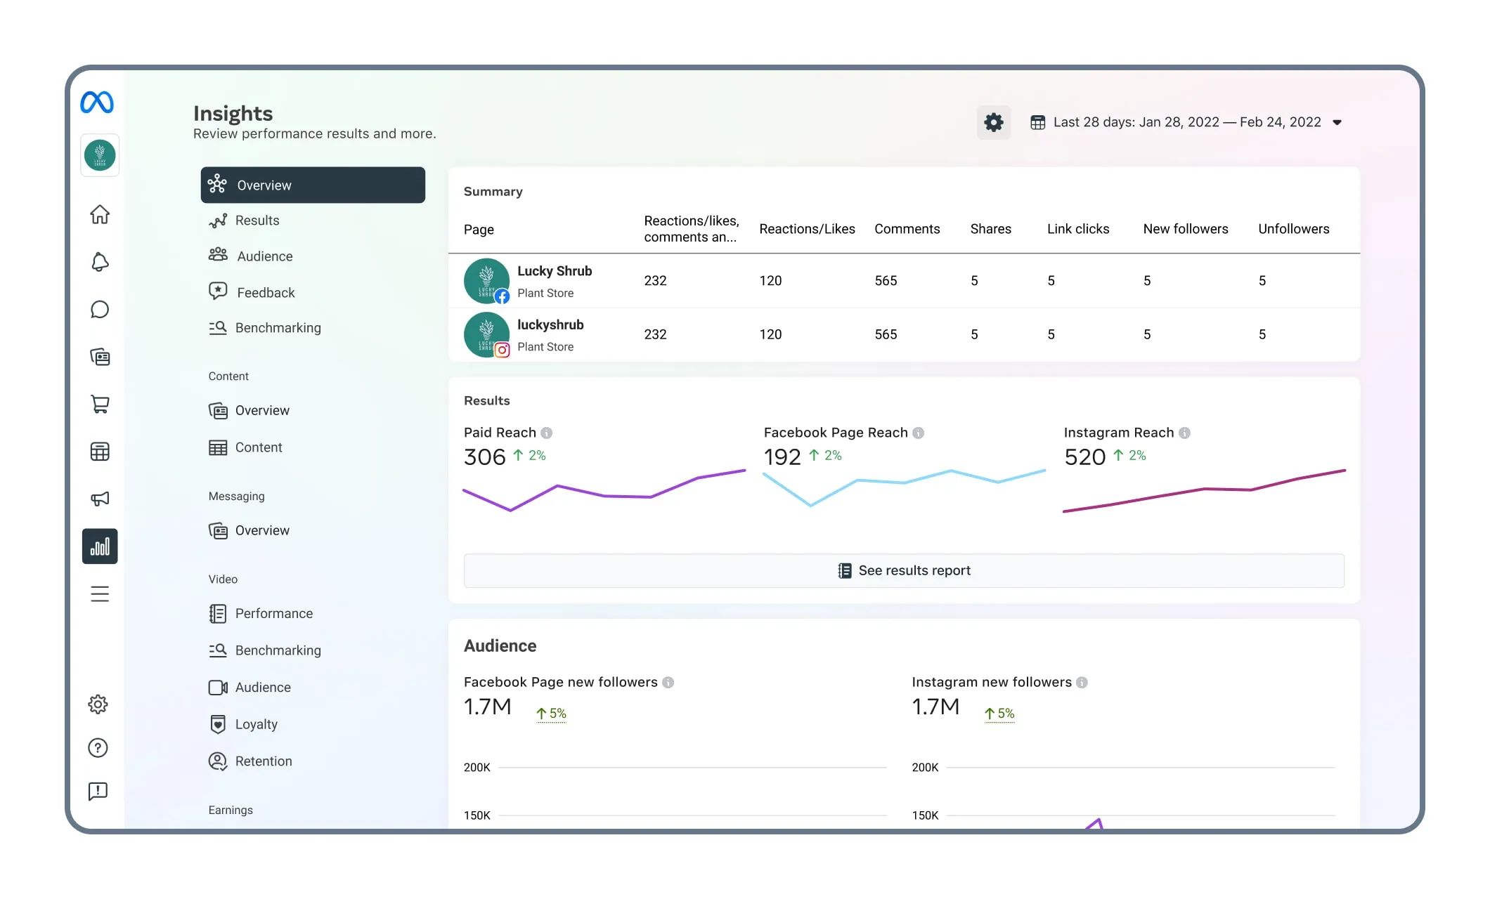Click the Benchmarking tab under Video
The image size is (1490, 899).
[278, 650]
